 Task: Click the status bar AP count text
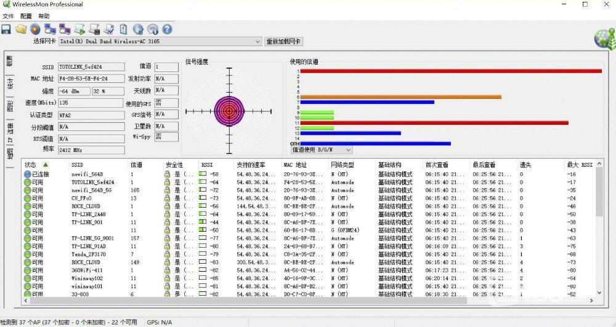click(69, 322)
